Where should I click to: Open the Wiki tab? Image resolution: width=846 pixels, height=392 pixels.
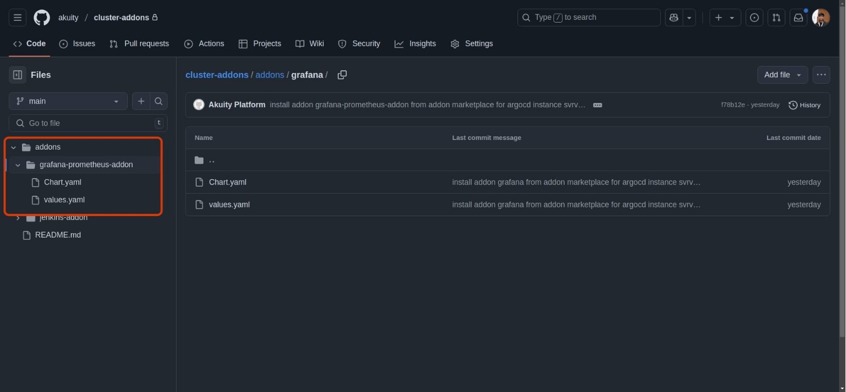click(310, 43)
